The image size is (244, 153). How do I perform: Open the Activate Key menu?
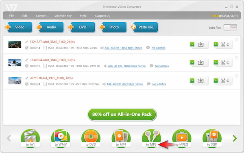63,16
